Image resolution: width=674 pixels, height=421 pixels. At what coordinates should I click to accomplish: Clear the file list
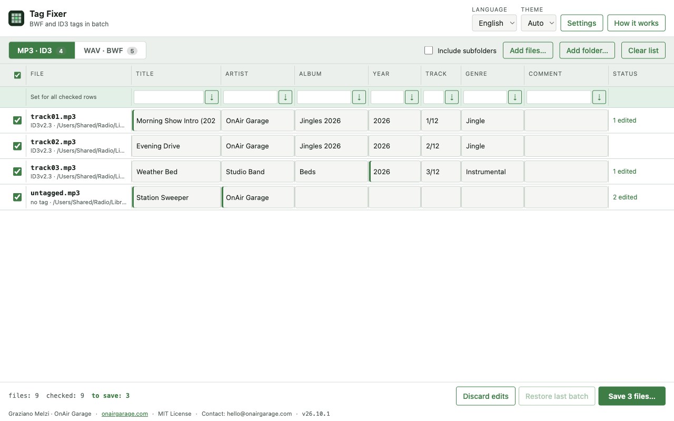643,51
